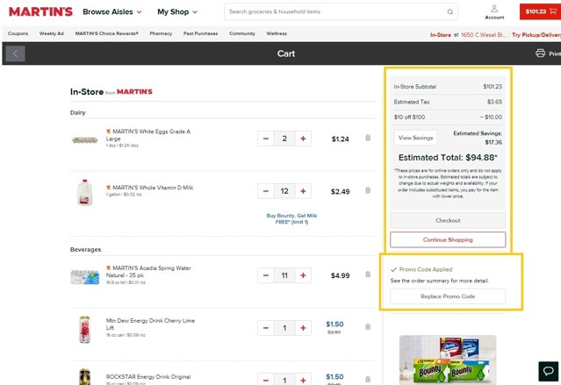Viewport: 561px width, 385px height.
Task: Increase ROCKSTAR Energy Drink quantity
Action: point(303,380)
